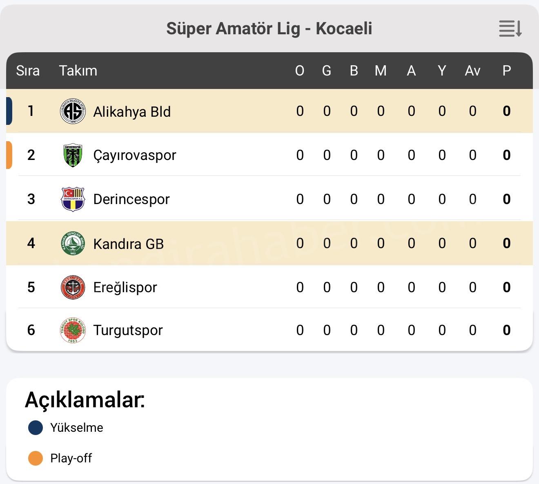Click the Kandıra GB club logo
The image size is (539, 484).
point(73,244)
